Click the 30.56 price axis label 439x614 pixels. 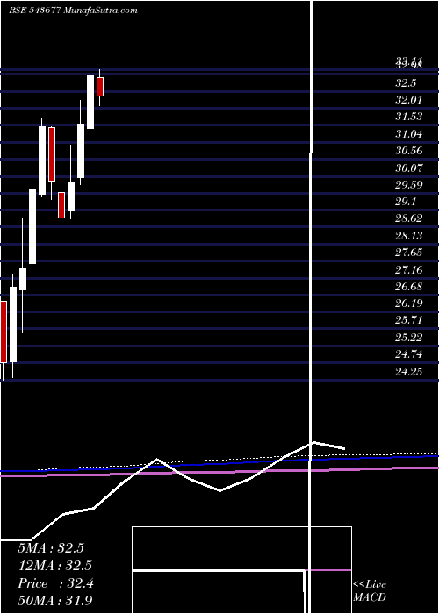(409, 151)
